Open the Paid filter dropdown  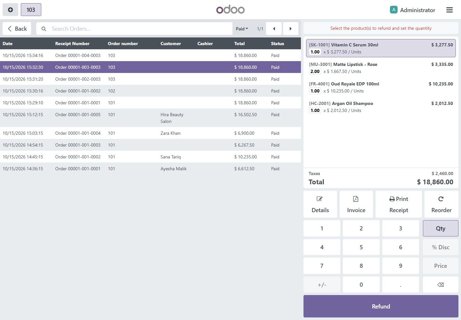[x=242, y=29]
